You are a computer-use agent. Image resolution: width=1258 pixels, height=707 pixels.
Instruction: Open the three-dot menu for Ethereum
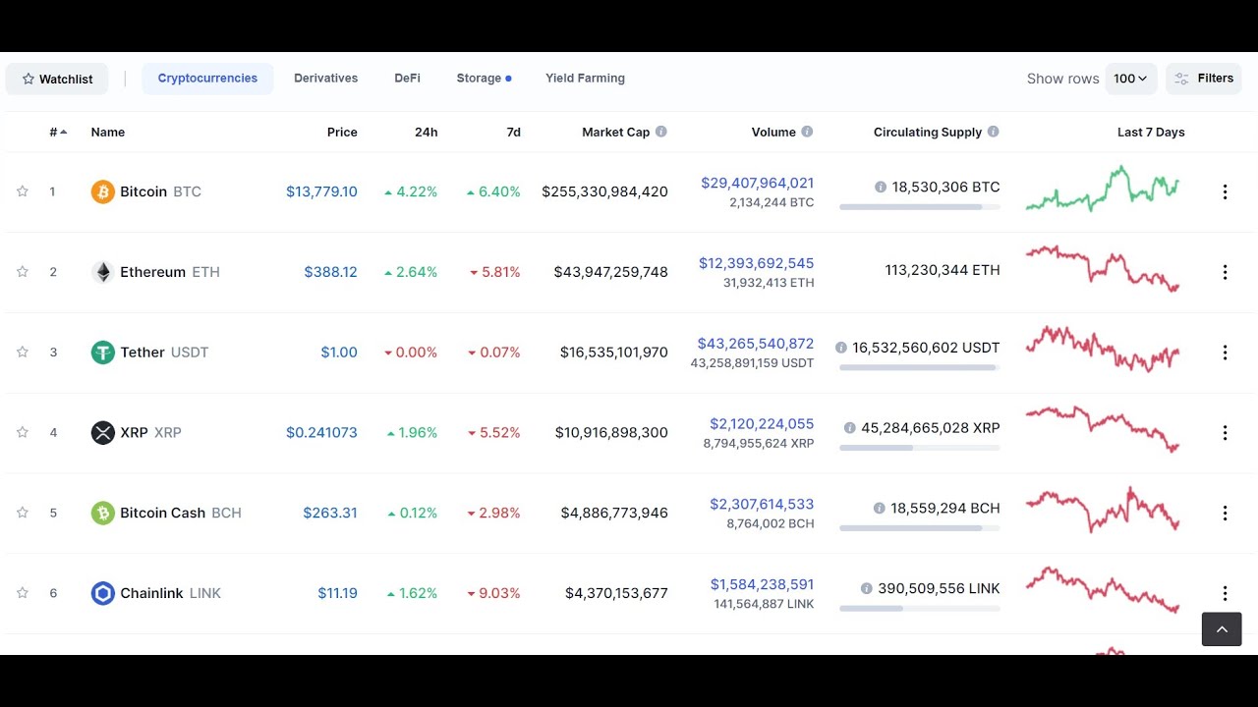(x=1225, y=272)
